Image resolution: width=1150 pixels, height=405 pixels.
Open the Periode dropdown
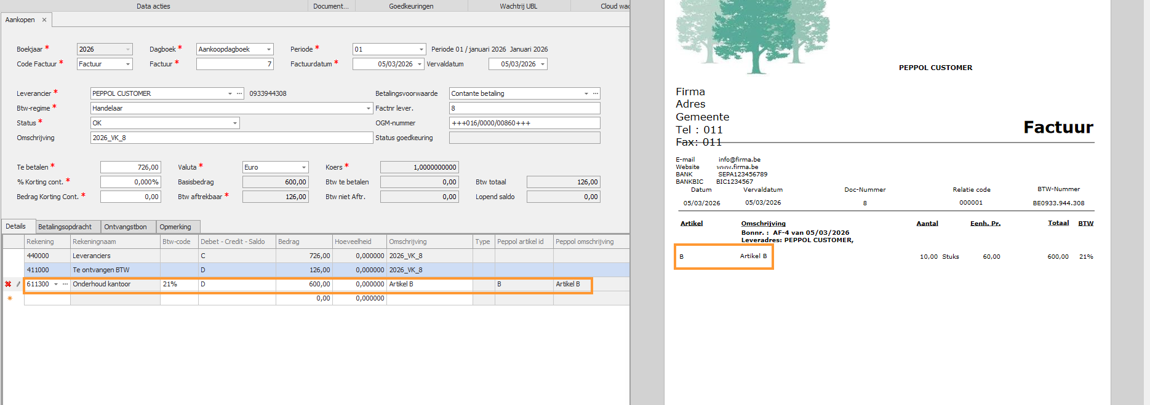(421, 49)
